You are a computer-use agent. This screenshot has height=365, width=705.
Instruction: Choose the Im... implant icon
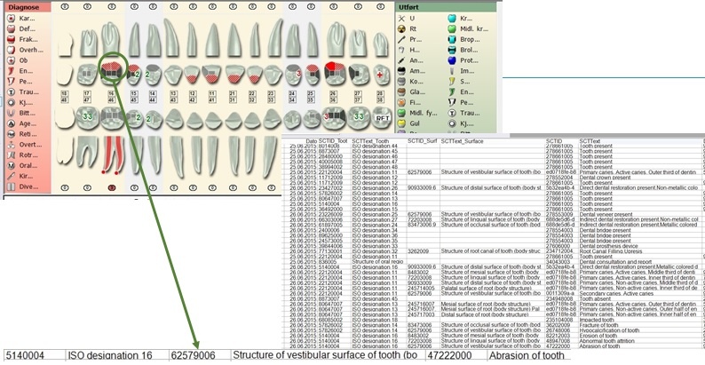point(452,71)
